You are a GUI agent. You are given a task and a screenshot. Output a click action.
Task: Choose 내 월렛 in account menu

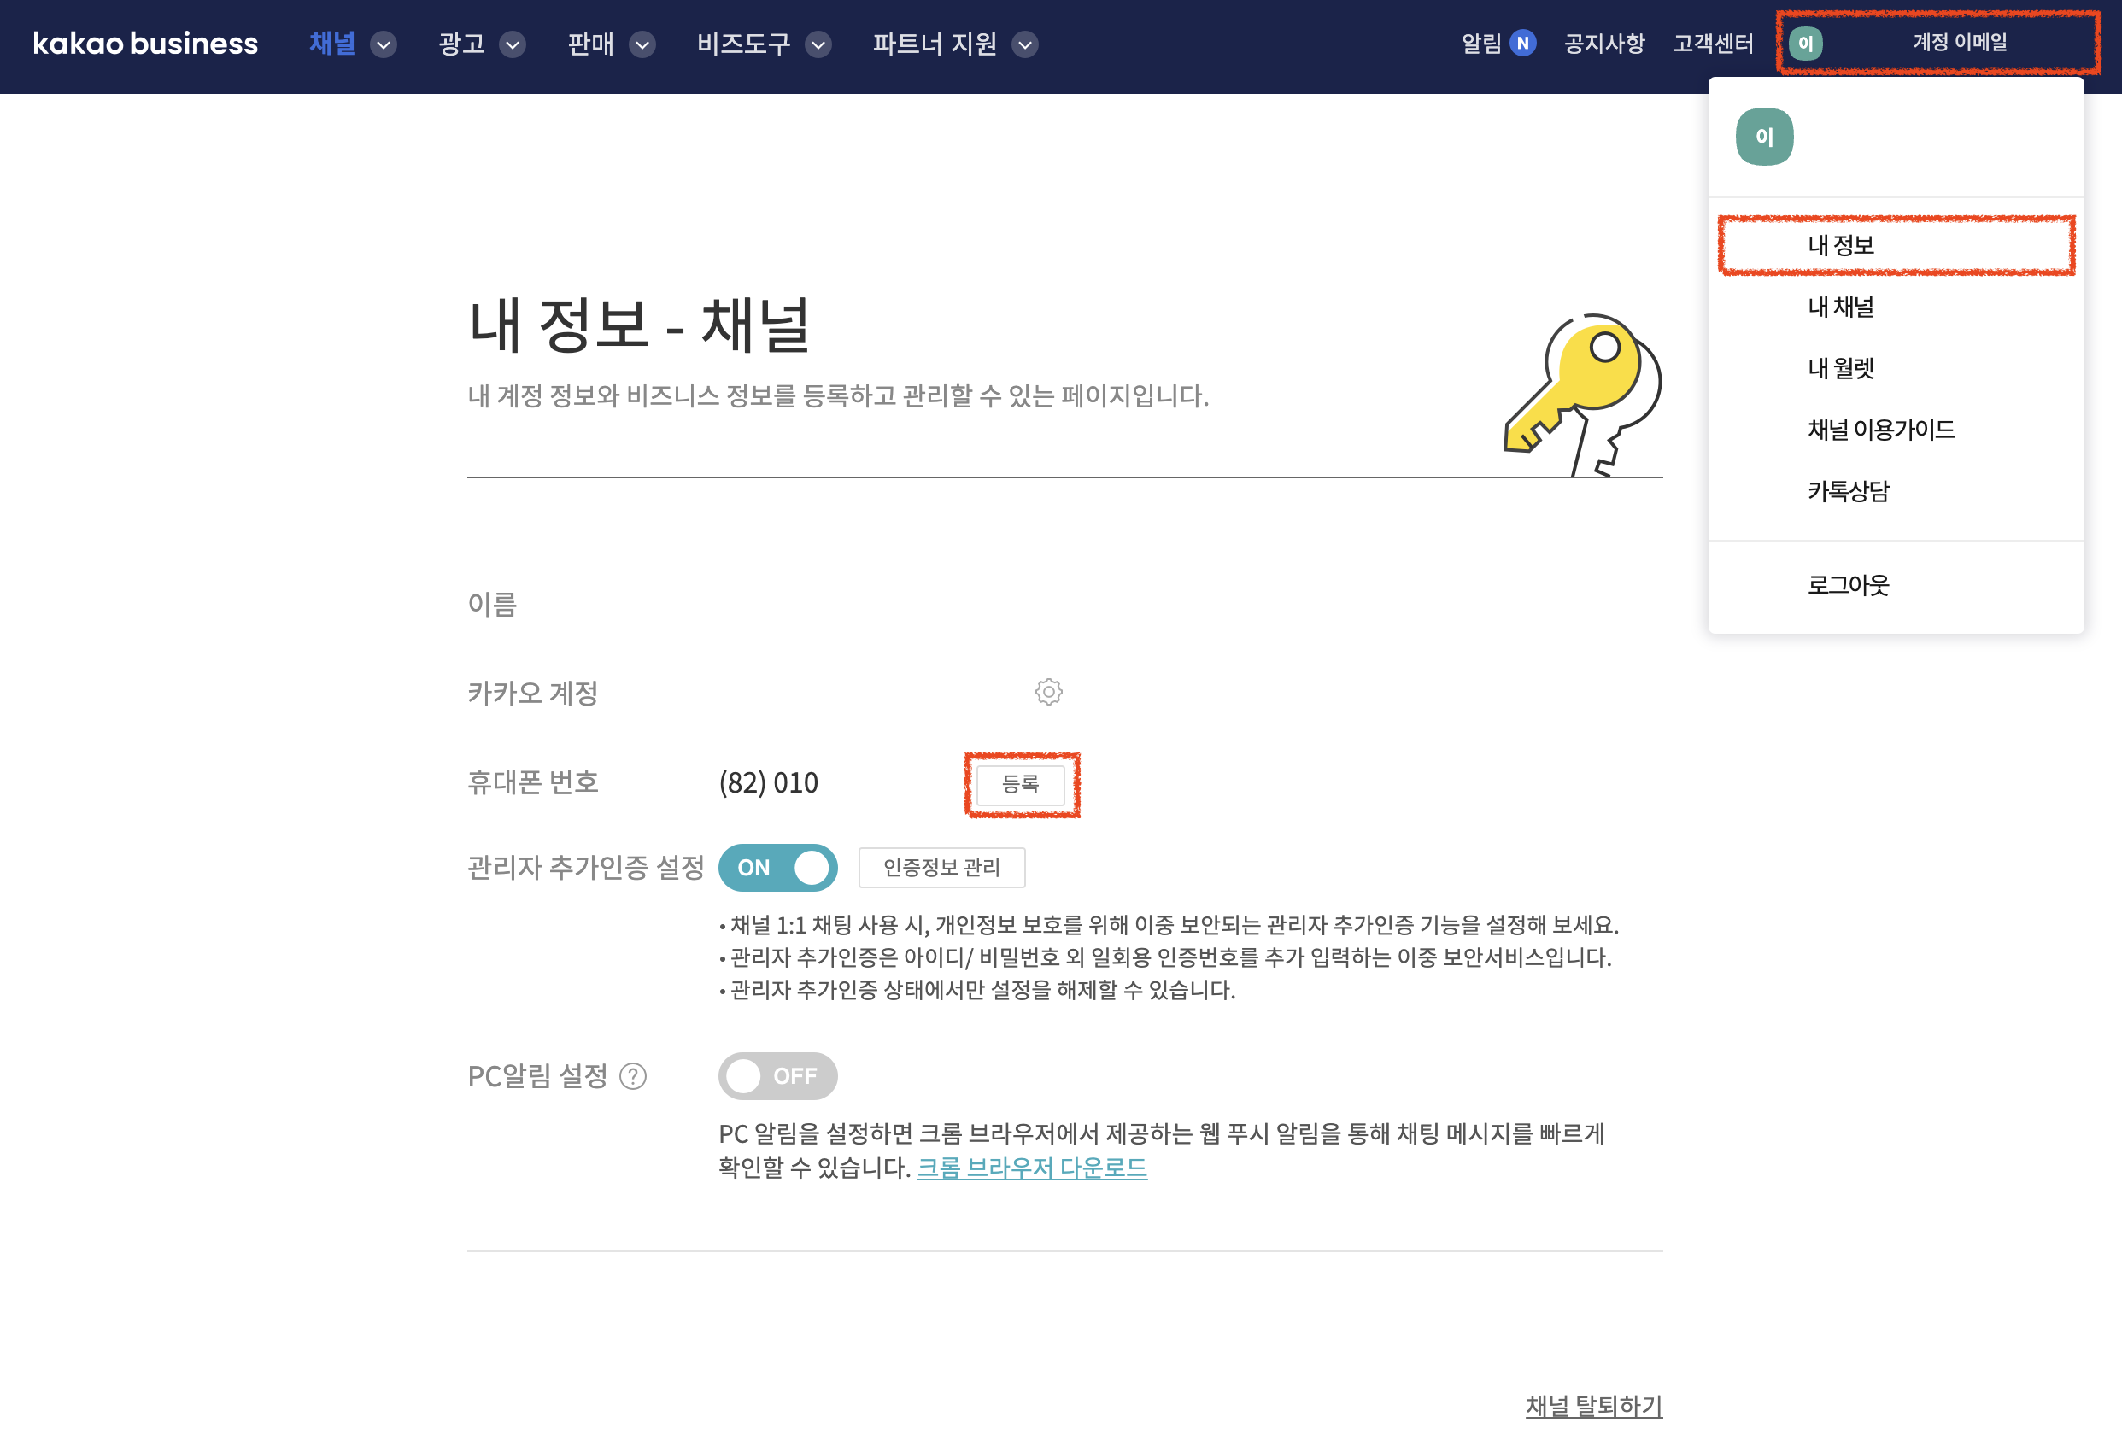pyautogui.click(x=1841, y=368)
